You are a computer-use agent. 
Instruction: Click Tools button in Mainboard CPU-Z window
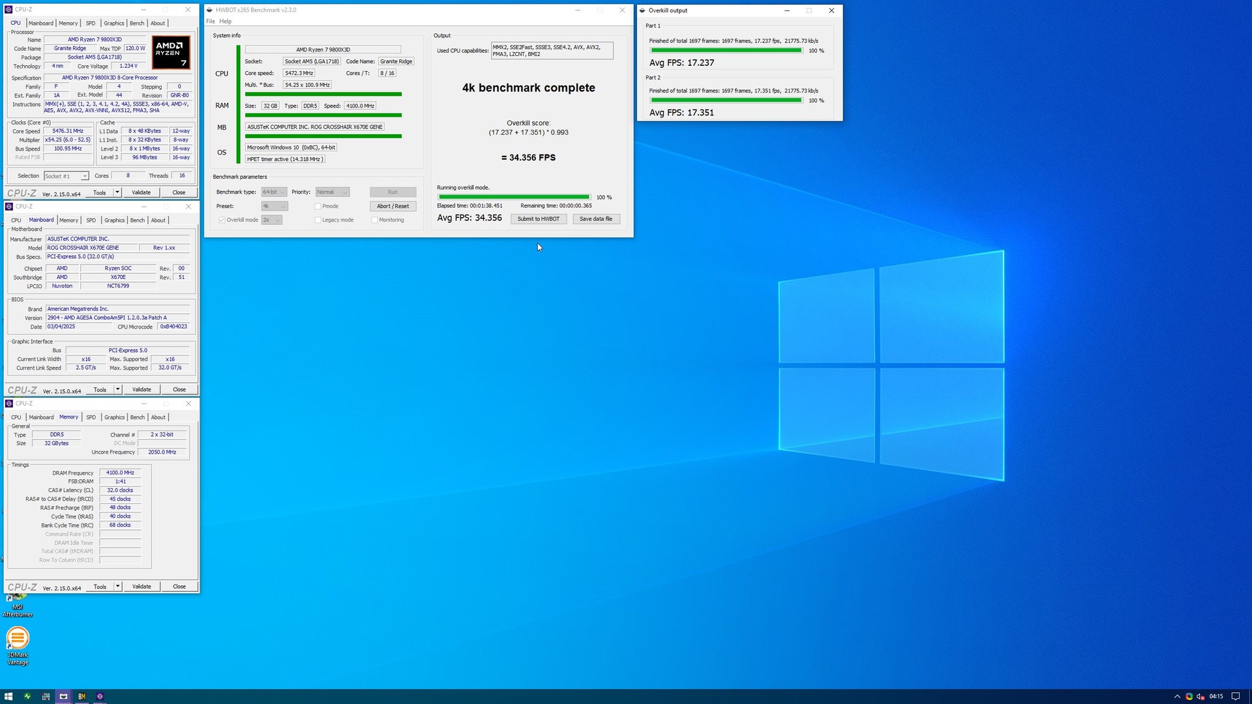tap(100, 390)
